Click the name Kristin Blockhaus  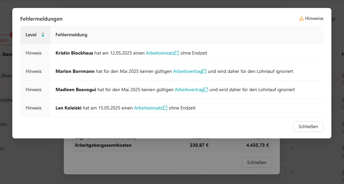tap(74, 53)
